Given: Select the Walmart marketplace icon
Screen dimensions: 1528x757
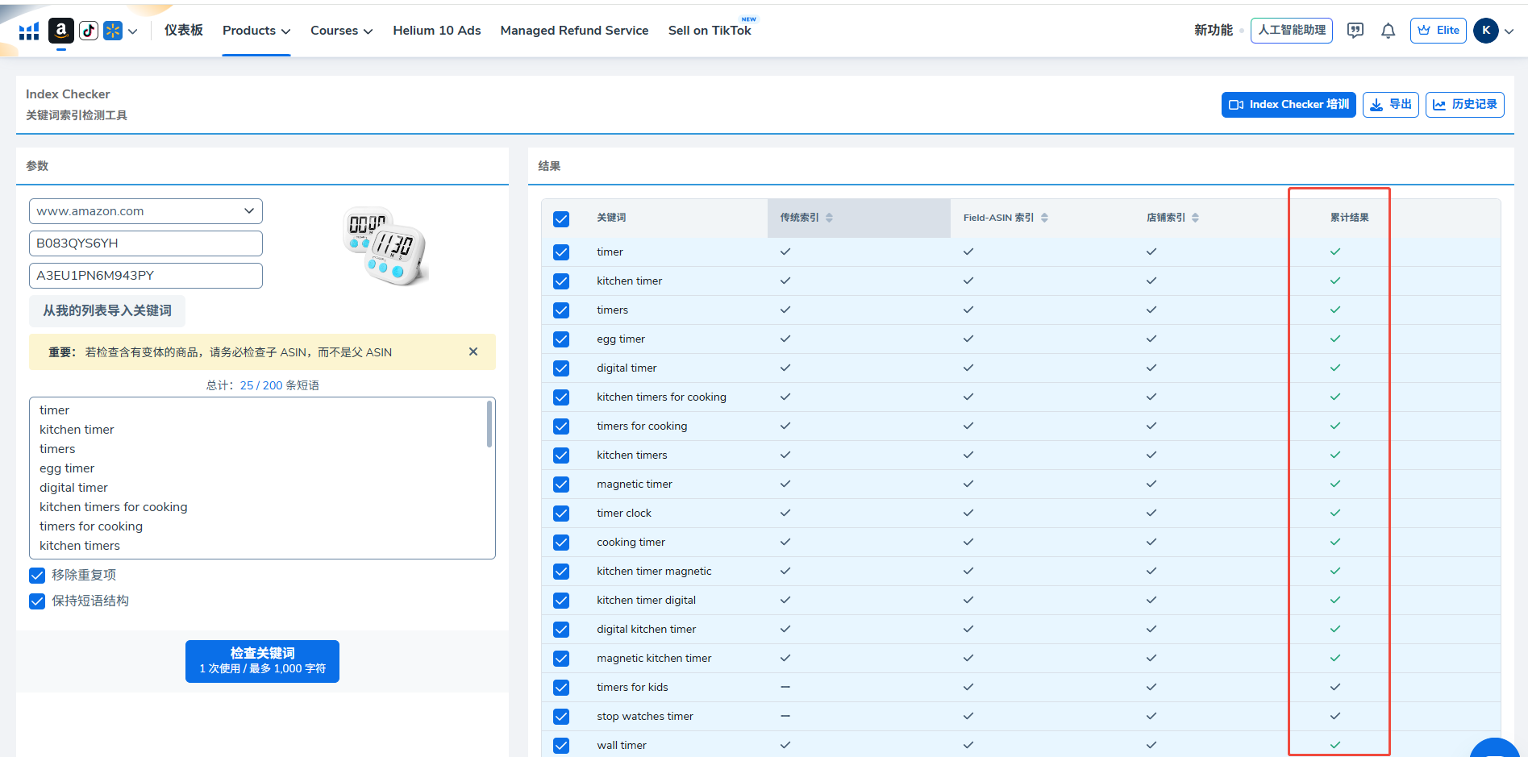Looking at the screenshot, I should (113, 31).
